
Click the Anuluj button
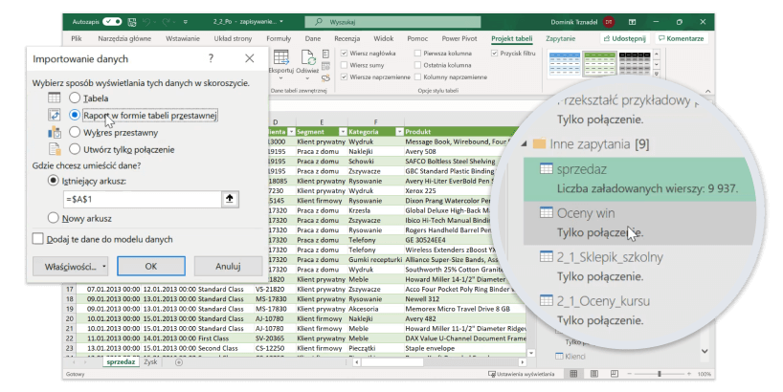click(x=228, y=267)
